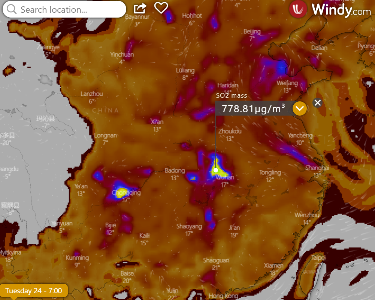Expand the picker's orange chevron dropdown
Screen dimensions: 375x300
click(x=300, y=109)
